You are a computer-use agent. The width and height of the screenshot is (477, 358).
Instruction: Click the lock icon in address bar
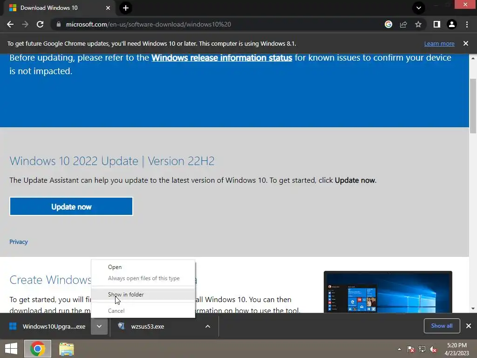click(59, 24)
